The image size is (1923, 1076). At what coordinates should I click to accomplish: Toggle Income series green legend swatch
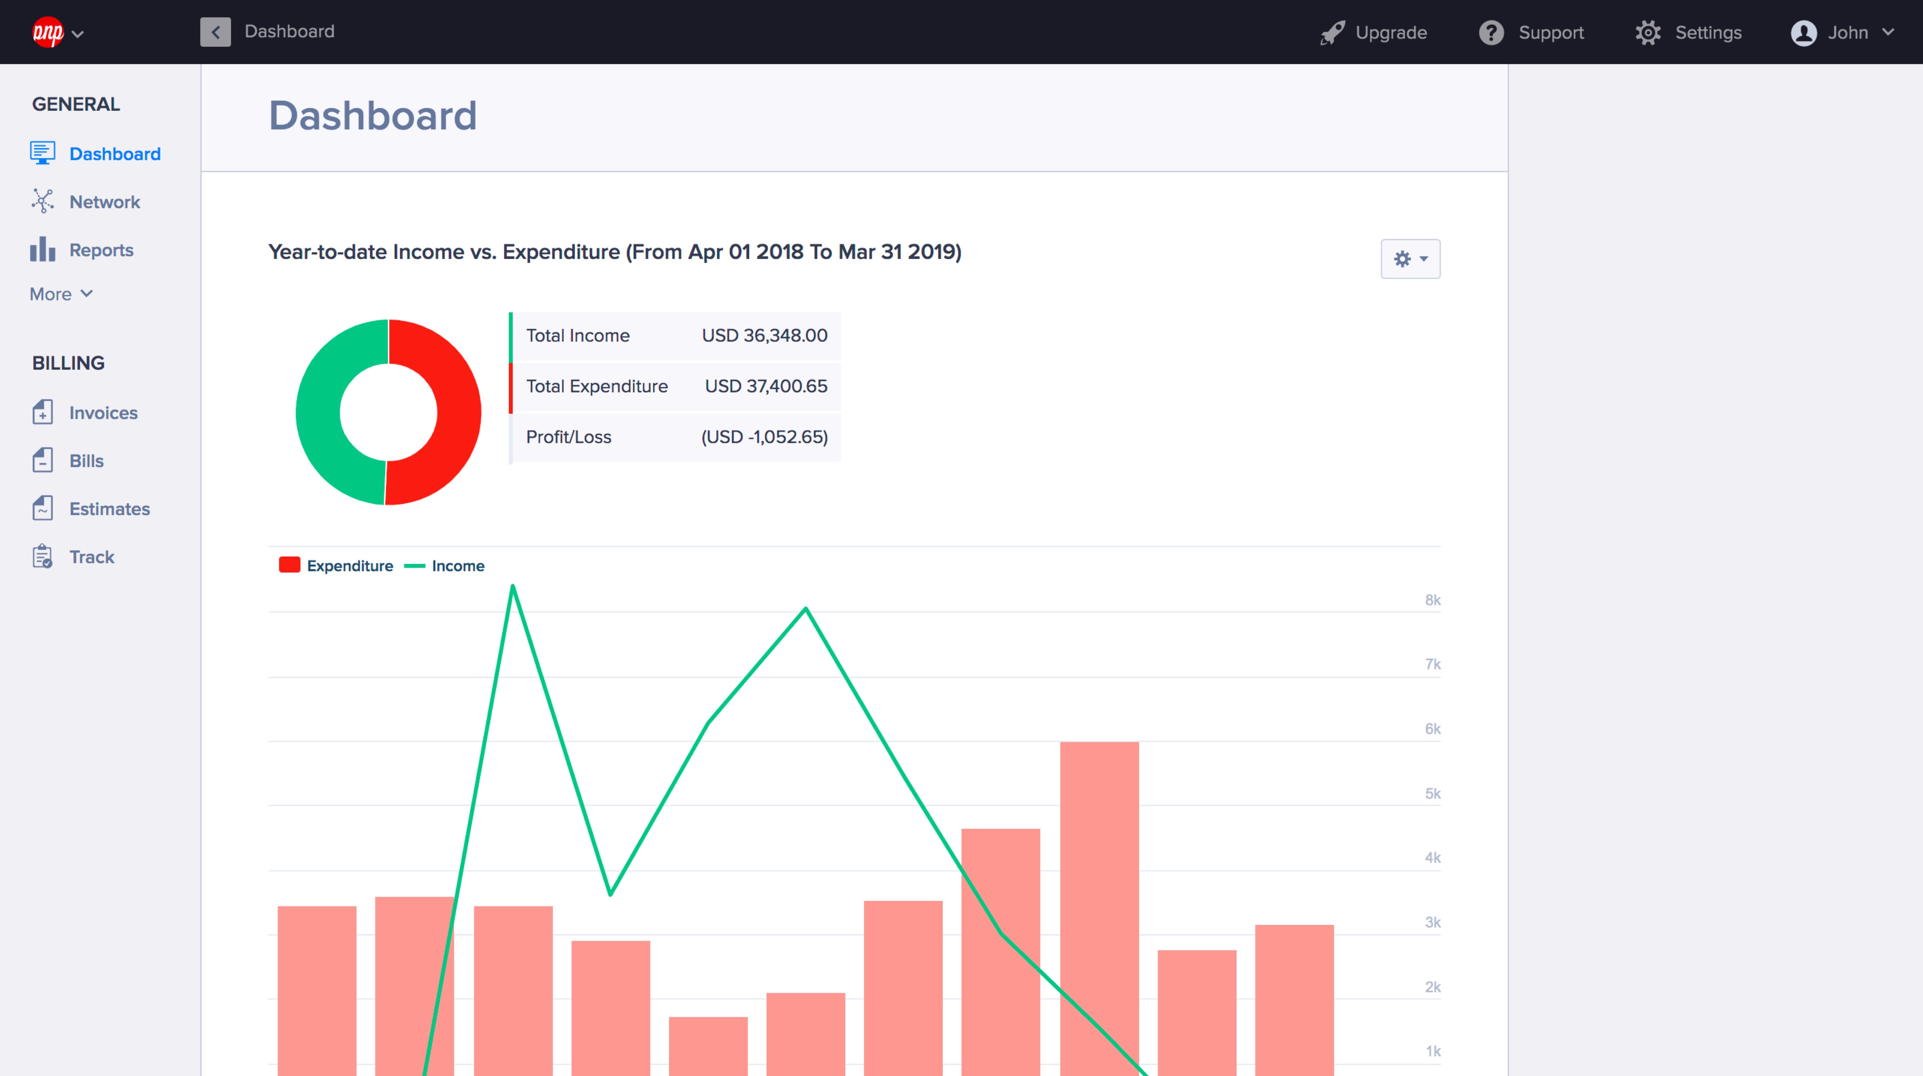click(414, 566)
